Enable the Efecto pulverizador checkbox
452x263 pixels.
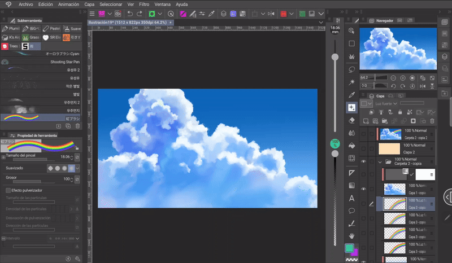coord(8,190)
